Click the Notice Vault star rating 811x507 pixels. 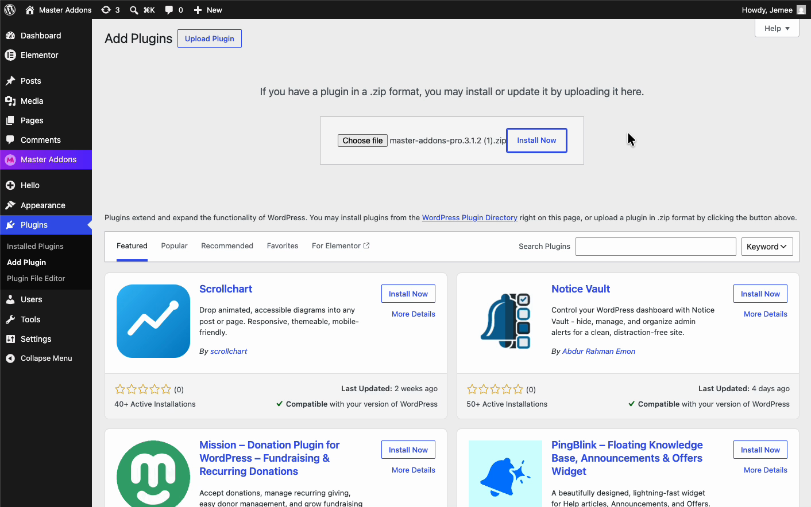coord(495,389)
